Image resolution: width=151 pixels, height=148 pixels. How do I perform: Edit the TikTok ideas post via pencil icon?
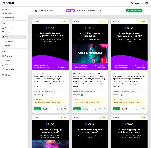100,109
